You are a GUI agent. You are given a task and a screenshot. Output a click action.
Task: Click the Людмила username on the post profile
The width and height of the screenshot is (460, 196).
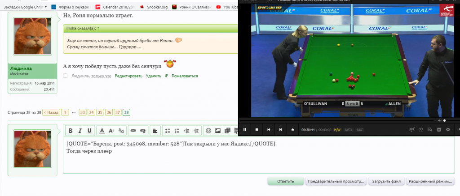(x=21, y=68)
